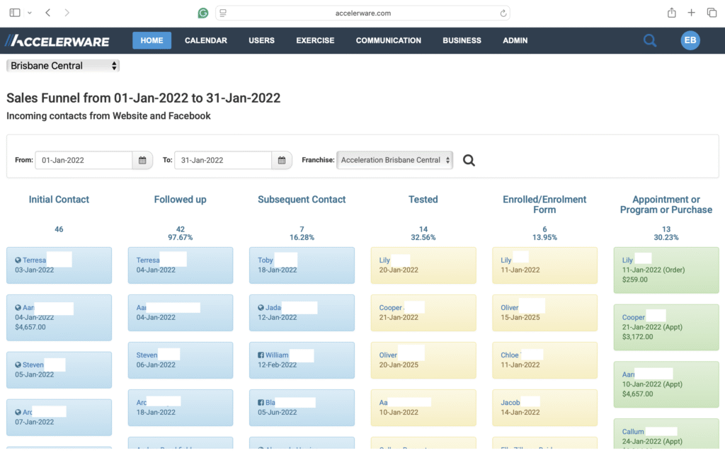
Task: Expand the Brisbane Central location dropdown
Action: (x=63, y=66)
